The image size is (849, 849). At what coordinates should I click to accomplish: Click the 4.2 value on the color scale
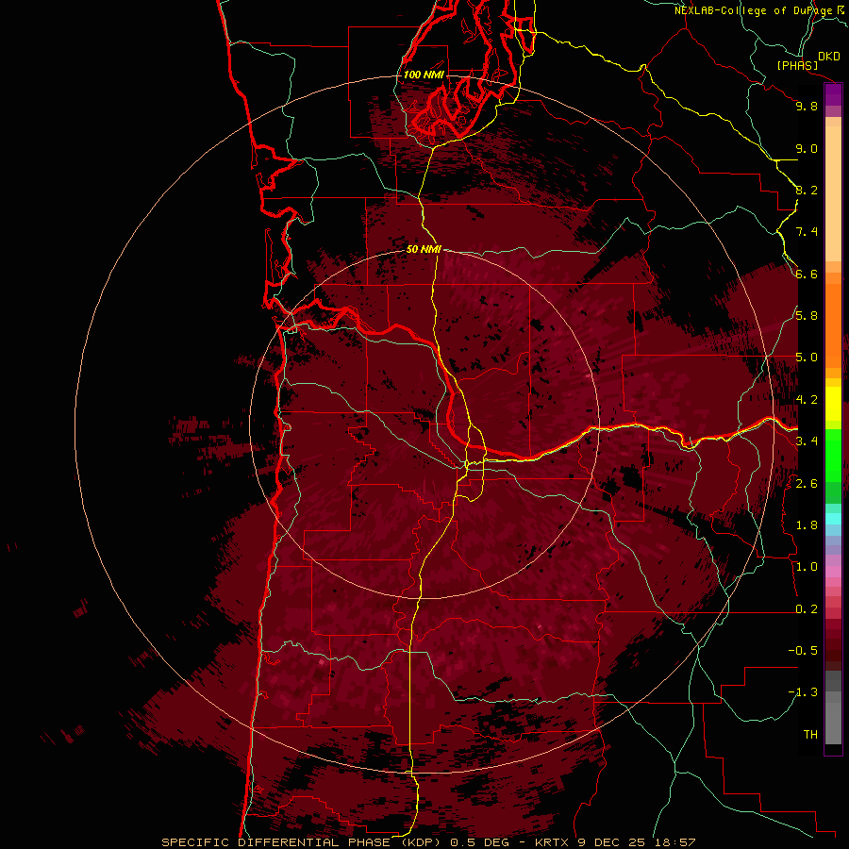[807, 400]
